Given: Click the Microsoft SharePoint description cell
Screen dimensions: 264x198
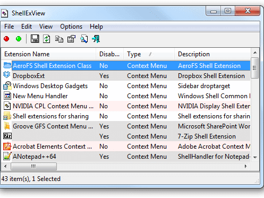Looking at the screenshot, I should pos(214,126).
